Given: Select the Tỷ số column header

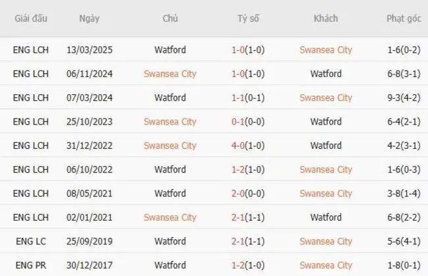Looking at the screenshot, I should point(248,18).
